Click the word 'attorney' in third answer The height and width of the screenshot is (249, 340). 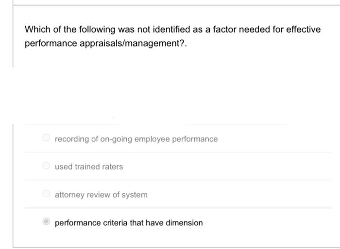69,195
